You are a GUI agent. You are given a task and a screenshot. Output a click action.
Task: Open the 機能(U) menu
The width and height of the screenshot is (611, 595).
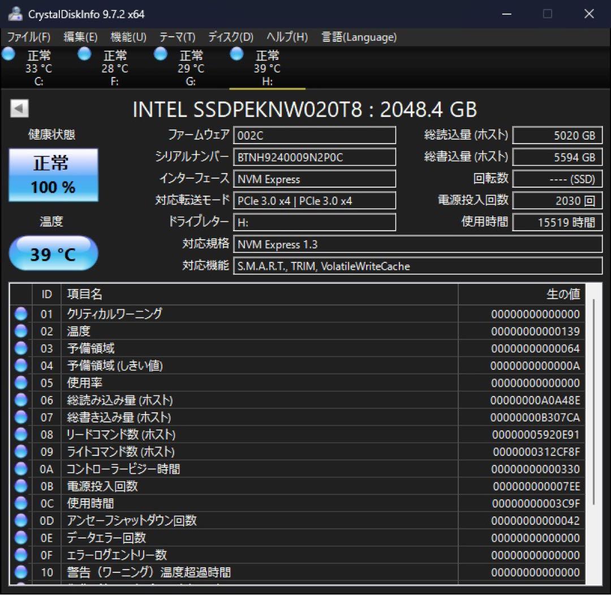click(x=128, y=37)
